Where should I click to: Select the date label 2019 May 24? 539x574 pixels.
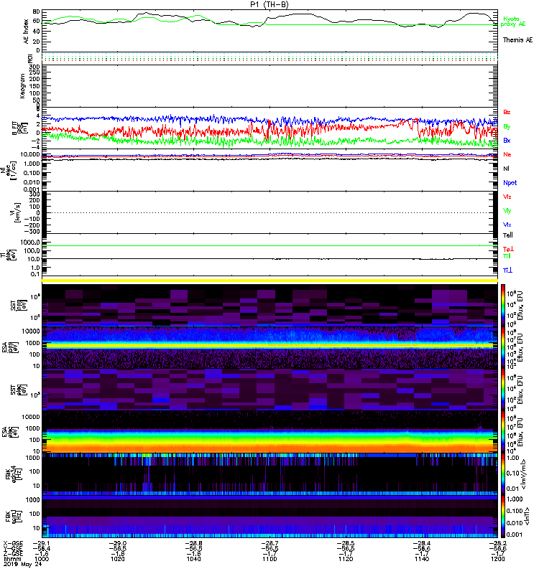click(x=22, y=564)
